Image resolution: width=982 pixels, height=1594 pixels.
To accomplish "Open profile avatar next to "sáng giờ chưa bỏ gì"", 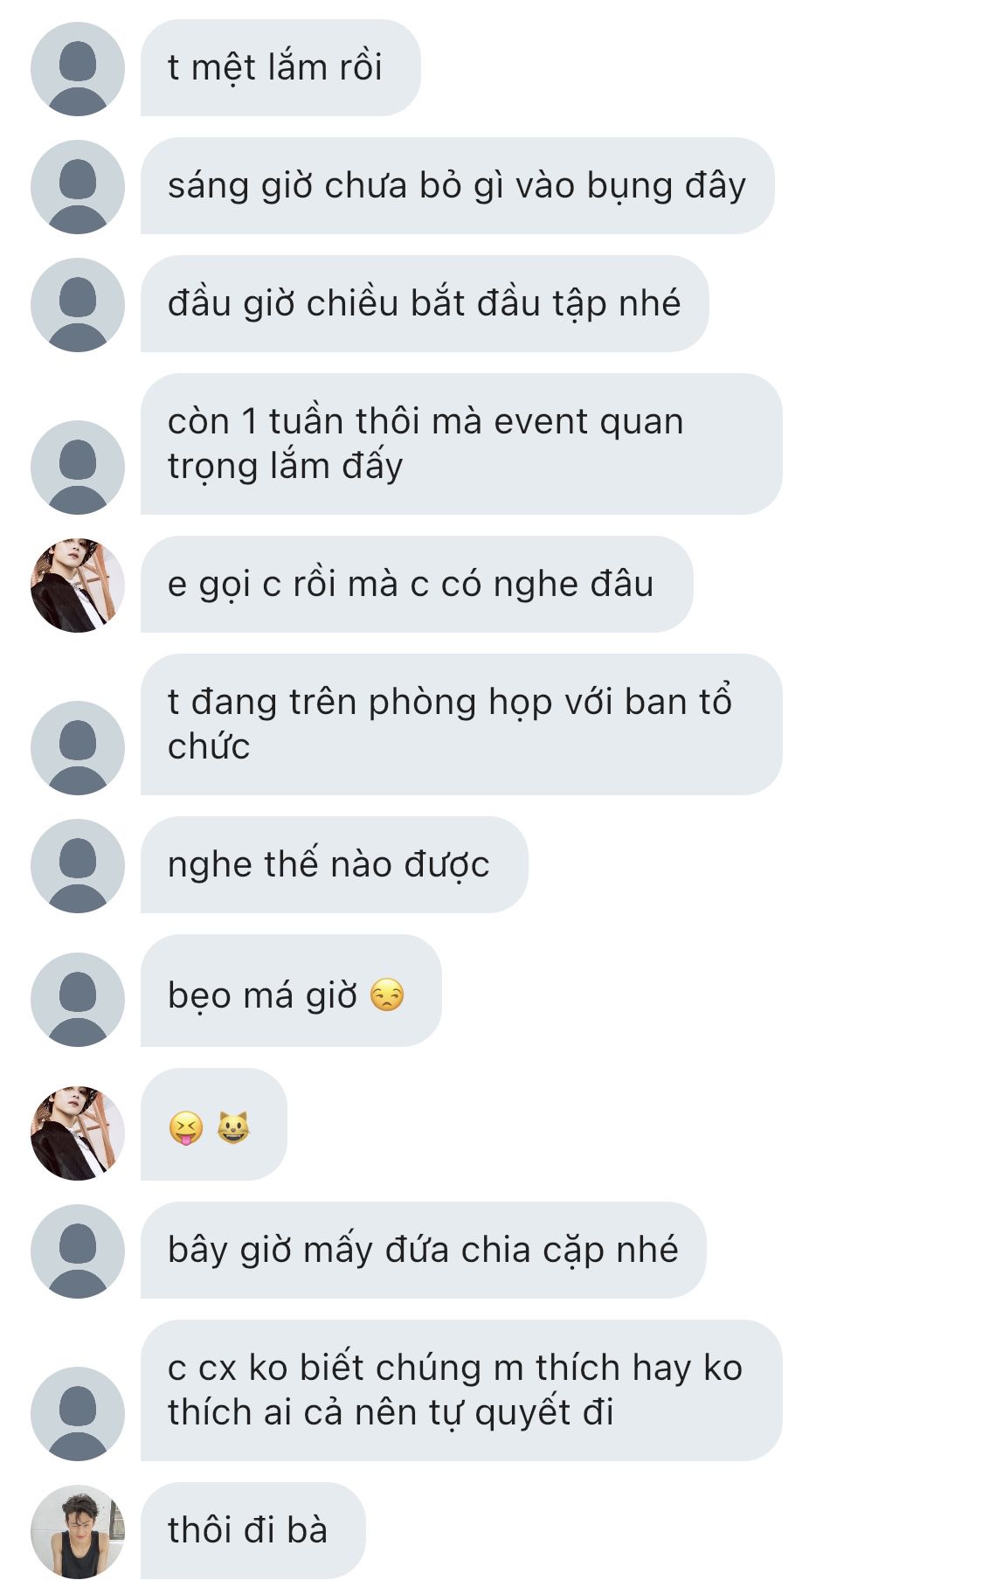I will point(78,187).
